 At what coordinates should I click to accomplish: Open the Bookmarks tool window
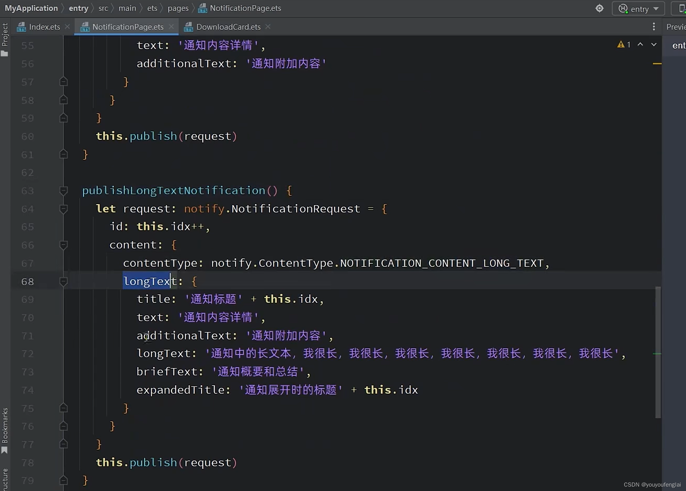tap(5, 431)
